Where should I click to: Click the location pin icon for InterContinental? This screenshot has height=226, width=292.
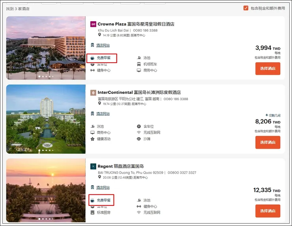[99, 103]
